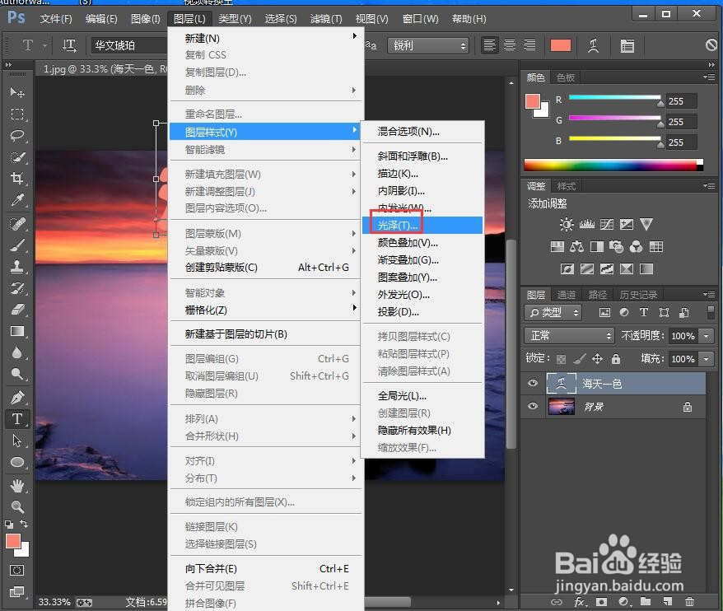This screenshot has height=611, width=723.
Task: Toggle visibility of 海天一色 layer
Action: 533,383
